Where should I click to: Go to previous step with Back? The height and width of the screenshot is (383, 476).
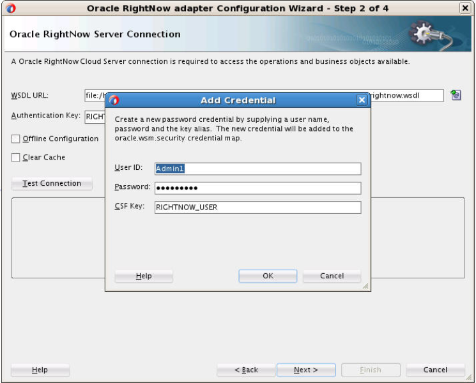pyautogui.click(x=246, y=370)
